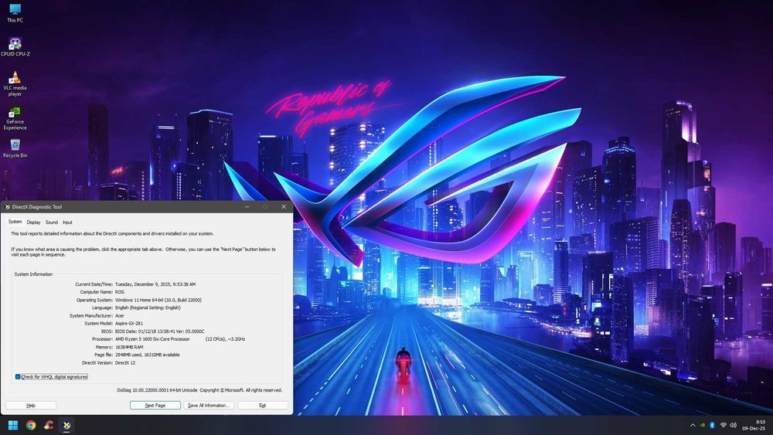The image size is (773, 435).
Task: Click the Computer Name value ROG
Action: point(120,292)
